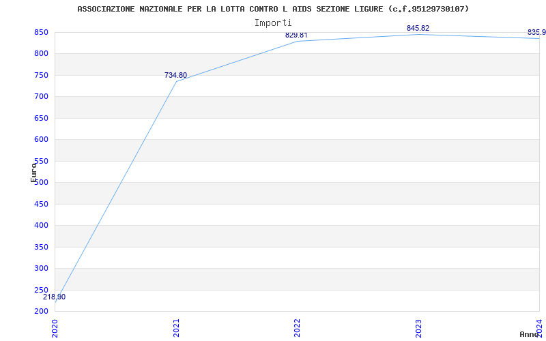Click the 835.9 data label for 2024
The width and height of the screenshot is (546, 341).
tap(536, 32)
